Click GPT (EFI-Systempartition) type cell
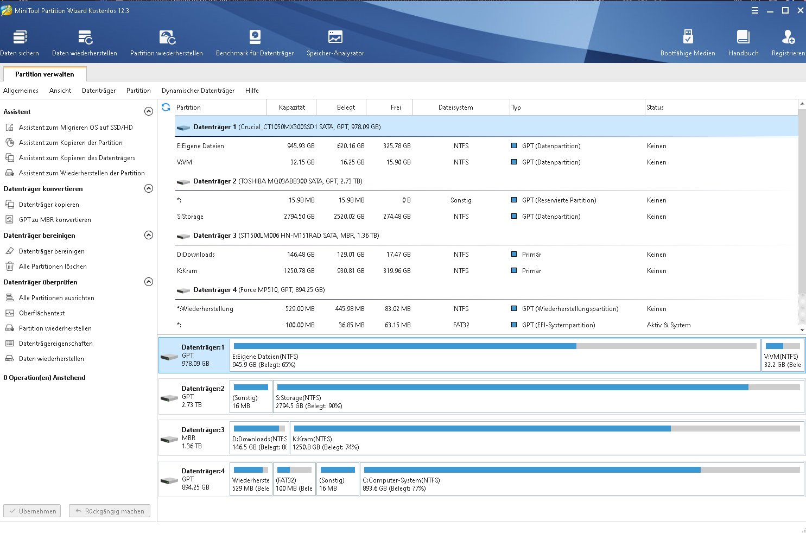Viewport: 806px width, 533px height. 559,325
